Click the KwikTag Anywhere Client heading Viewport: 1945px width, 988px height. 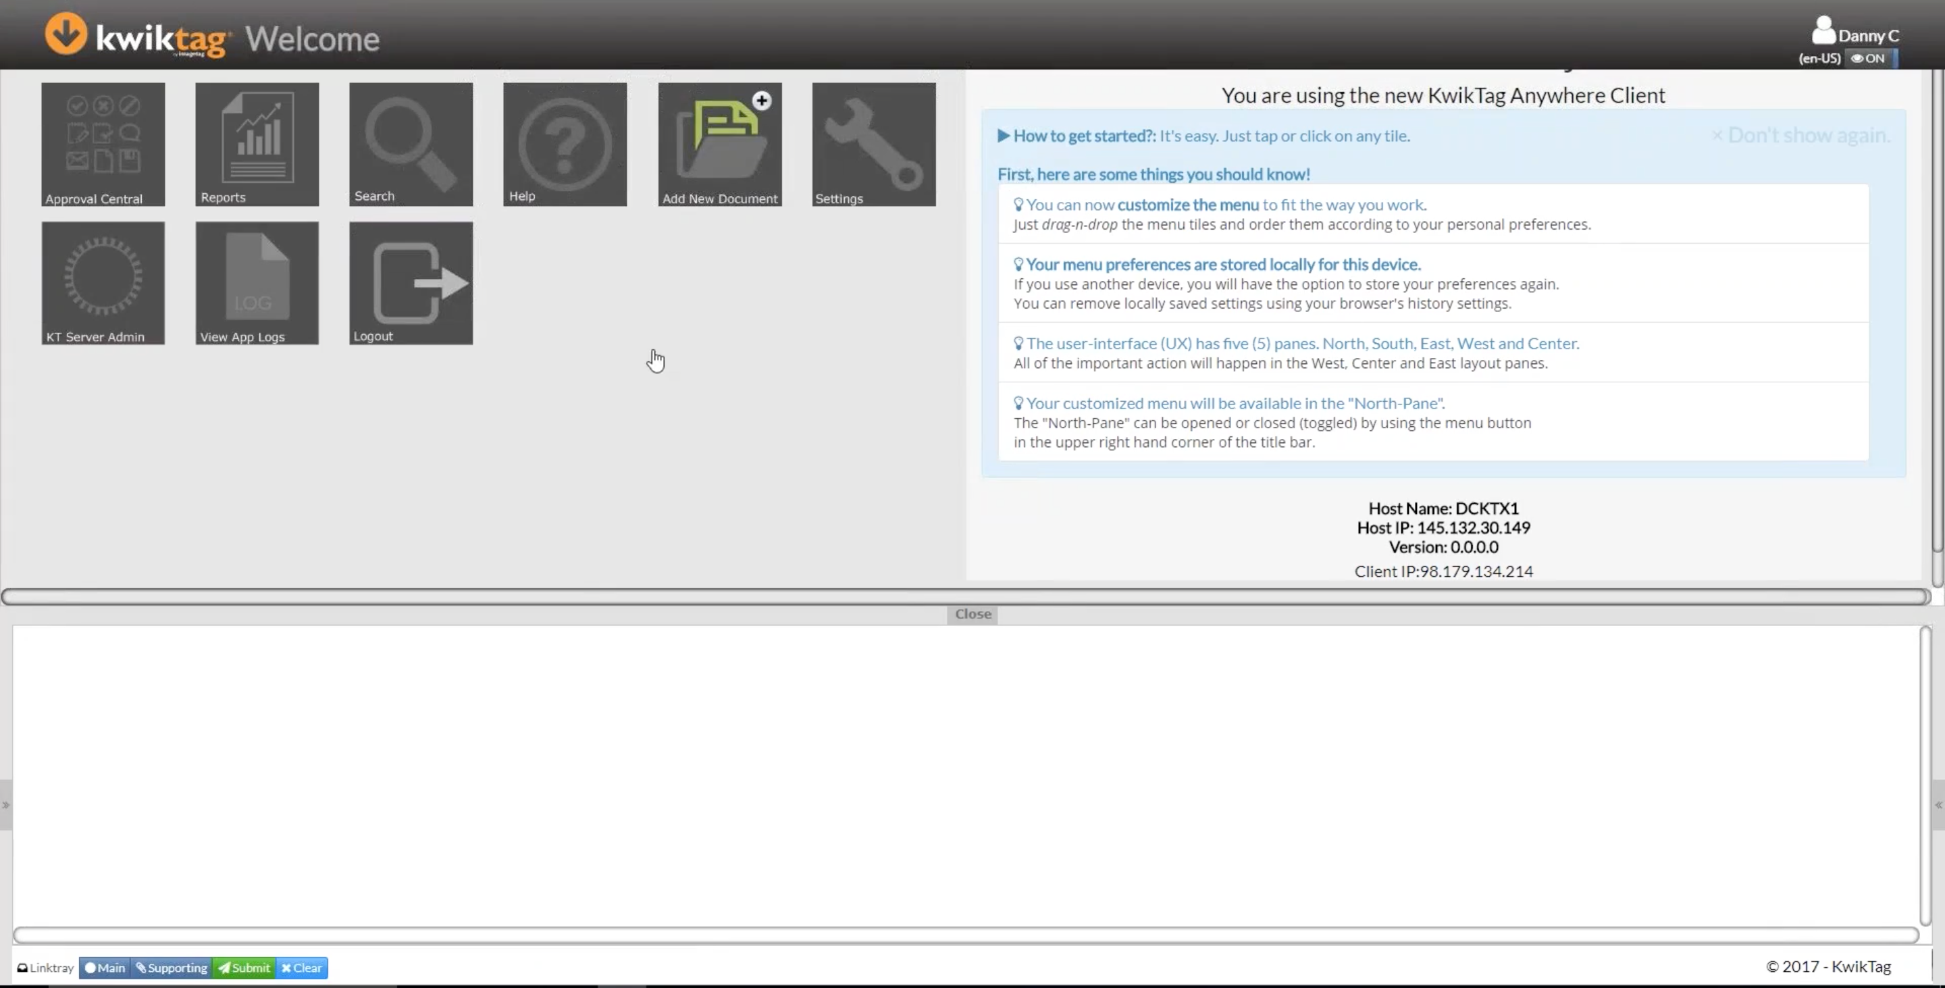(1443, 95)
